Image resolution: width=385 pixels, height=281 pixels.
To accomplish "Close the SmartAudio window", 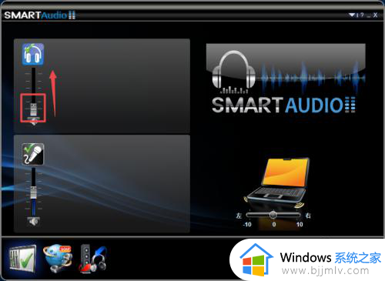I will pyautogui.click(x=375, y=15).
